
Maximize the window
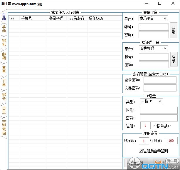click(160, 3)
